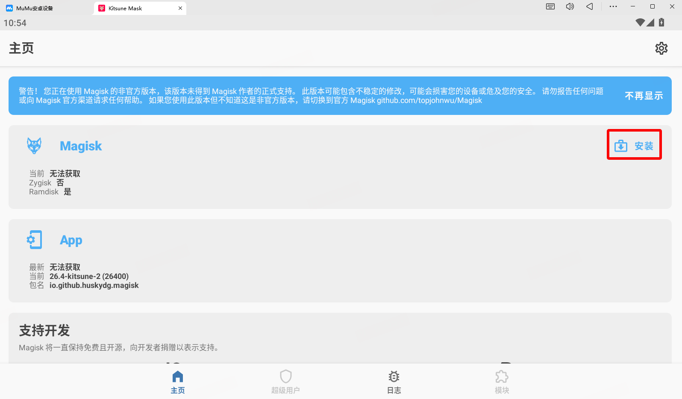Switch to the 主页 home tab

coord(178,381)
